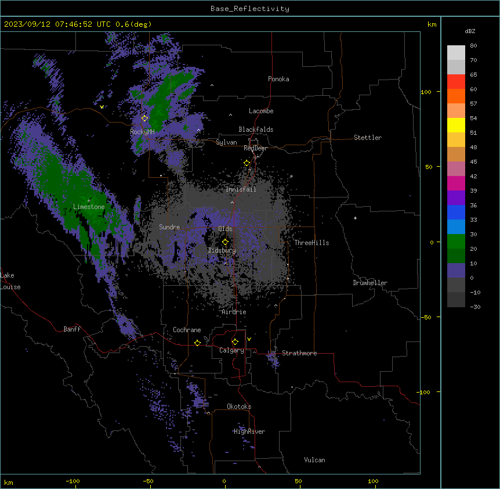Click the km unit label at bottom left
Viewport: 500px width, 489px height.
(9, 483)
